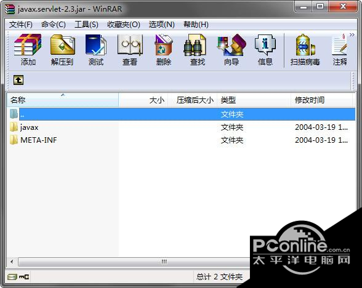Screen dimensions: 362x288
Task: Close the WinRAR window
Action: click(342, 6)
